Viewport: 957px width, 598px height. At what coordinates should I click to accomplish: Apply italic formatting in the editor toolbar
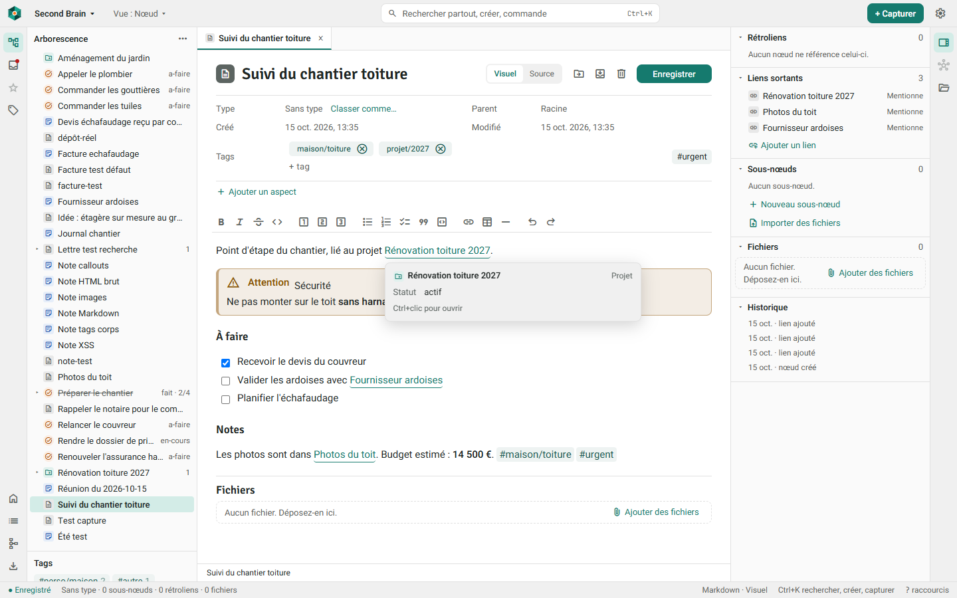pyautogui.click(x=240, y=222)
